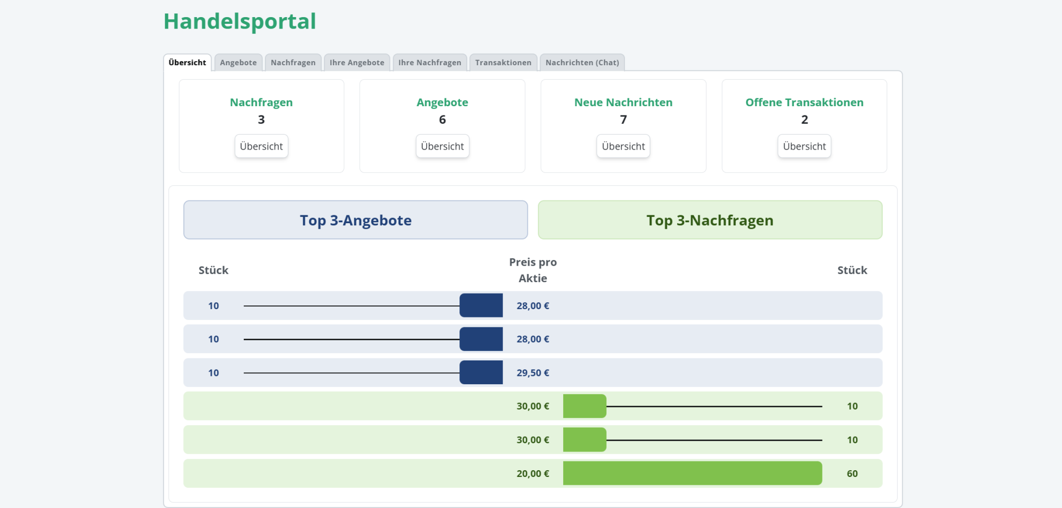Click the Top 3-Angebote header

[356, 220]
